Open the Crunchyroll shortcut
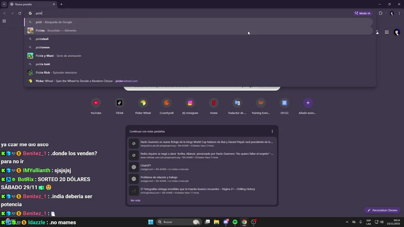 [x=167, y=107]
